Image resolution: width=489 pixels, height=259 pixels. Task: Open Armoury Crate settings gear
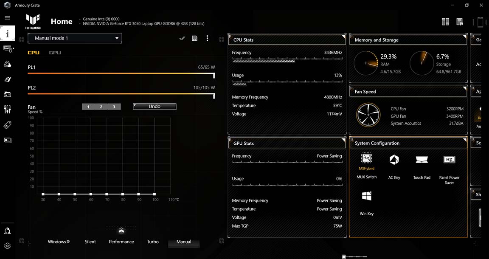pyautogui.click(x=7, y=246)
